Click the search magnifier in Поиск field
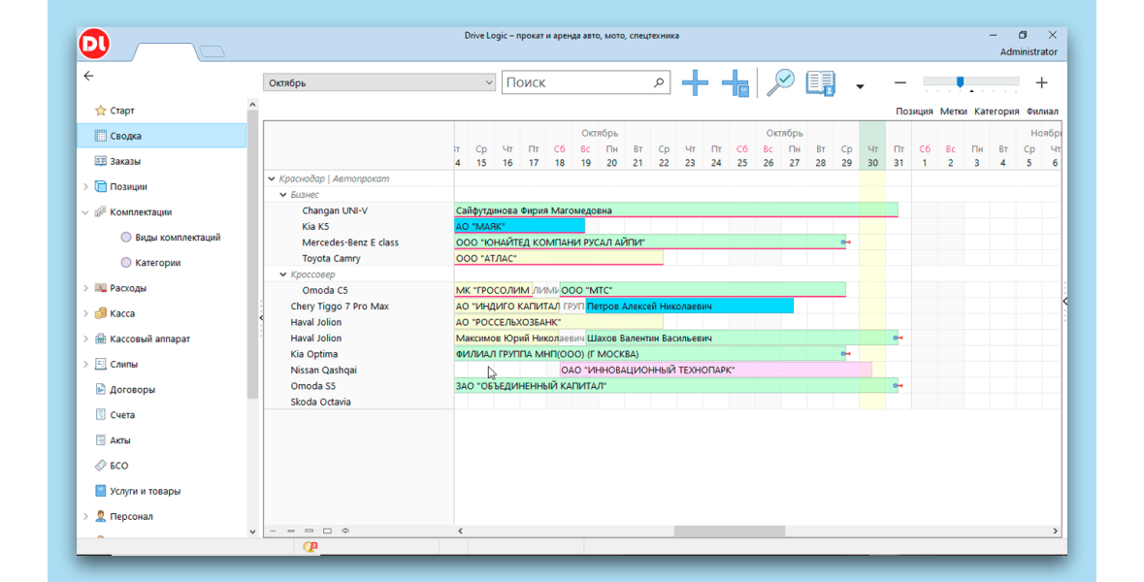The image size is (1144, 582). (660, 83)
